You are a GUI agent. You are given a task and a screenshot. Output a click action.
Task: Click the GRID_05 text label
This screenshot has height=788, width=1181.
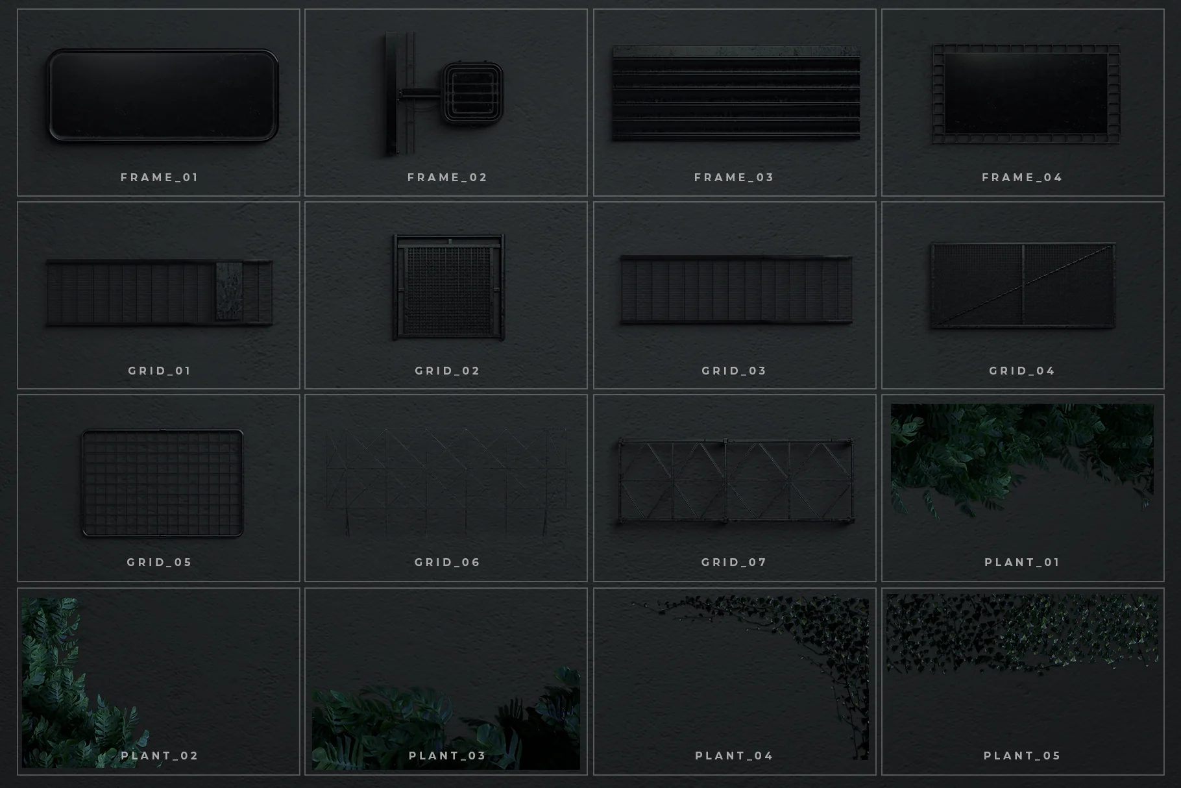pyautogui.click(x=160, y=562)
